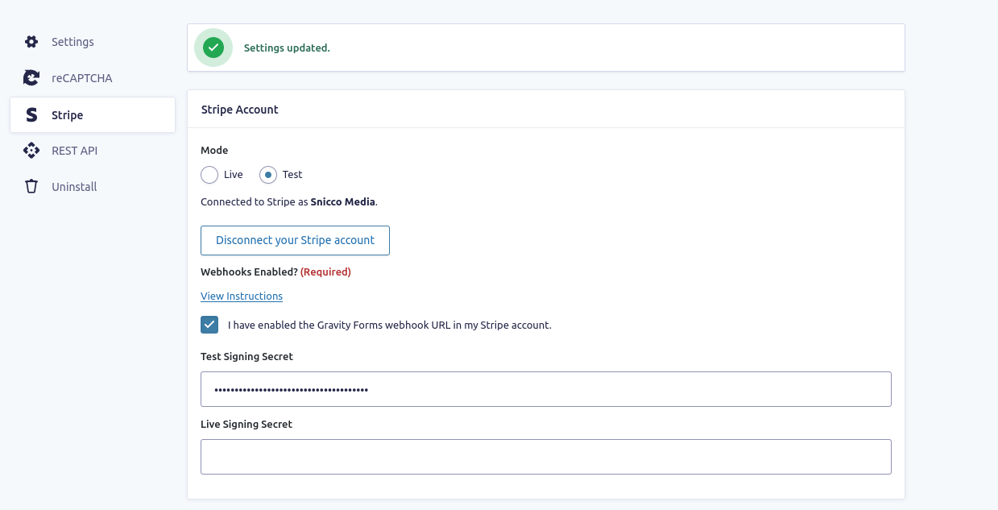
Task: Click Disconnect your Stripe account button
Action: (x=295, y=241)
